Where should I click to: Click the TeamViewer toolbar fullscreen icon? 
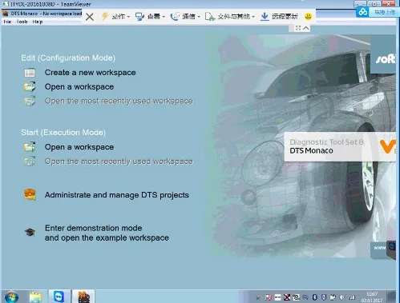coord(298,28)
